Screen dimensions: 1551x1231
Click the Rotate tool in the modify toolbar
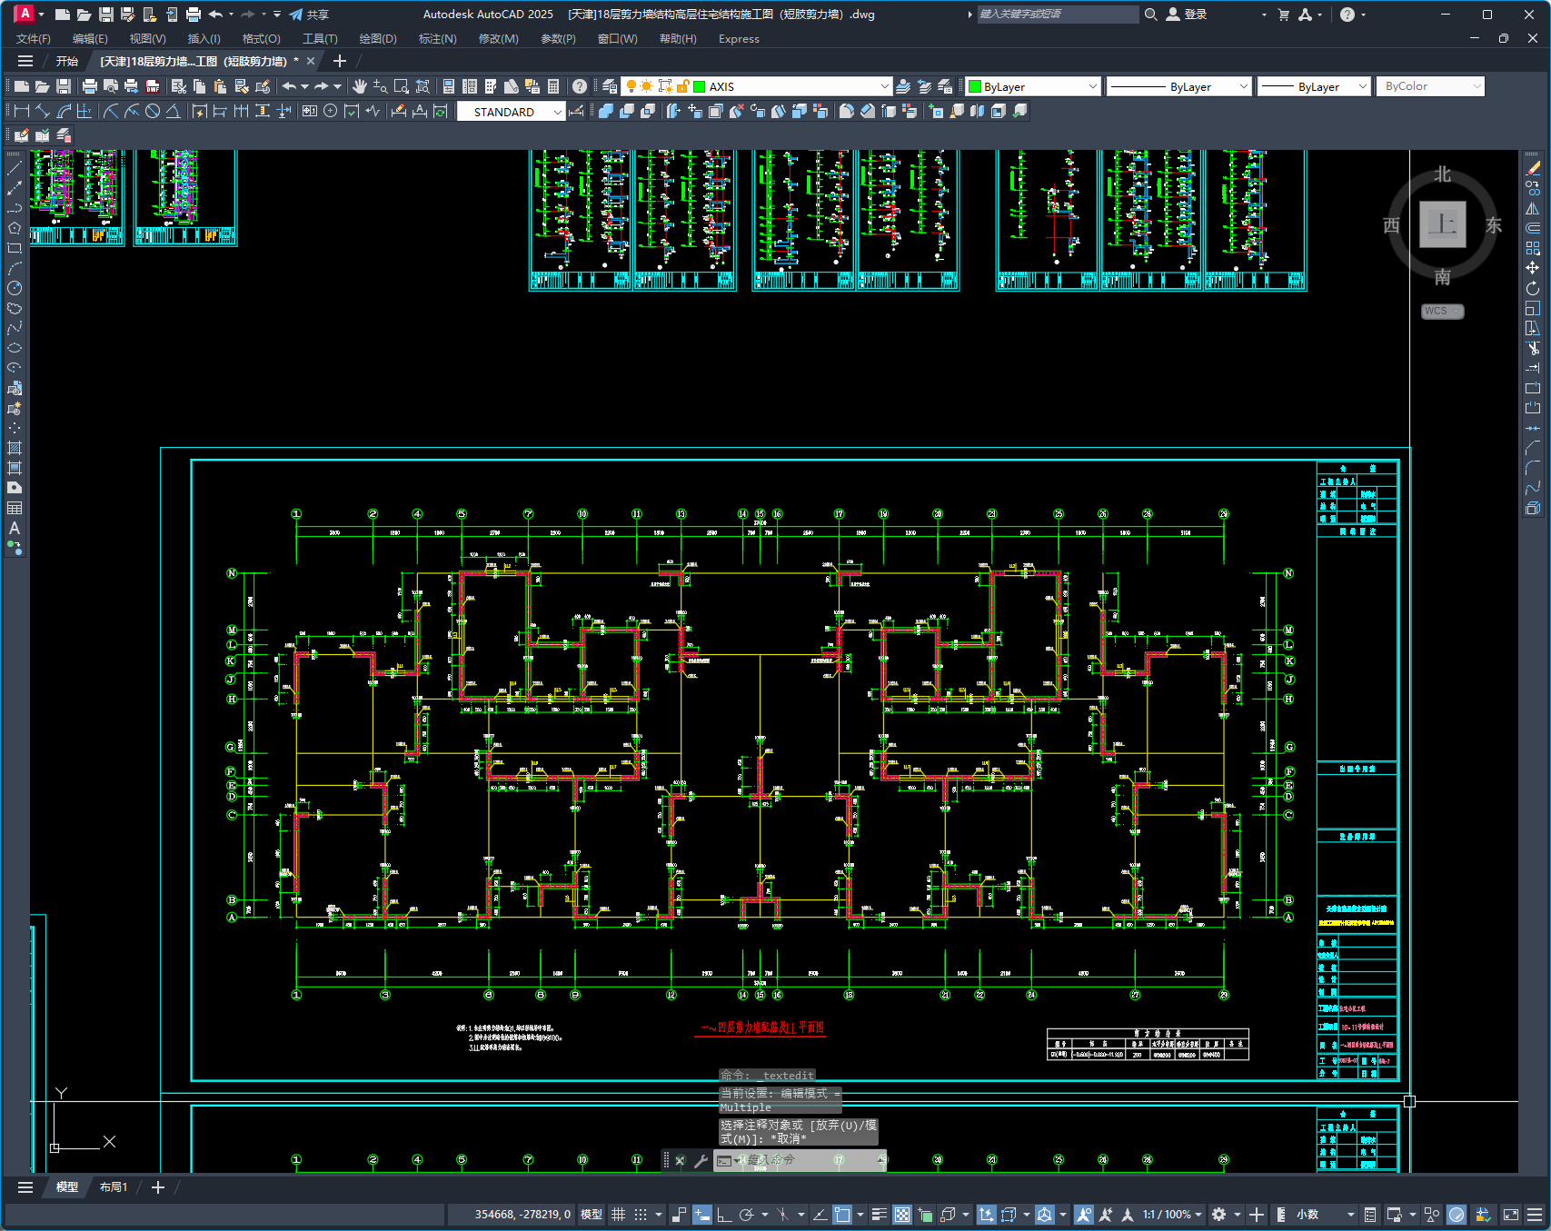click(x=1533, y=288)
